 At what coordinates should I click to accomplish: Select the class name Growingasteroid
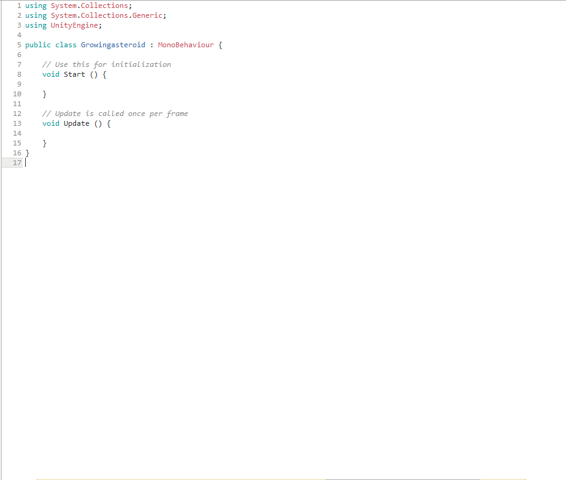point(113,44)
